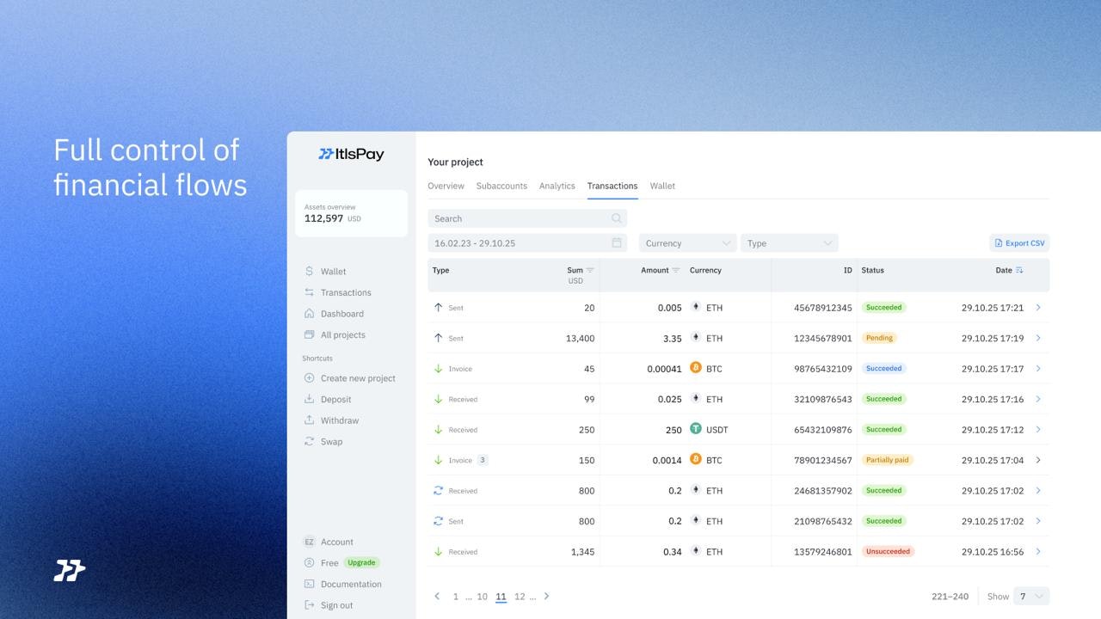Select Transactions from the sidebar
The width and height of the screenshot is (1101, 619).
coord(348,292)
